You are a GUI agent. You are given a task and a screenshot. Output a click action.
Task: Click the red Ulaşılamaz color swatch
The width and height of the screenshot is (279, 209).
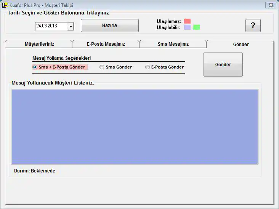click(x=187, y=21)
